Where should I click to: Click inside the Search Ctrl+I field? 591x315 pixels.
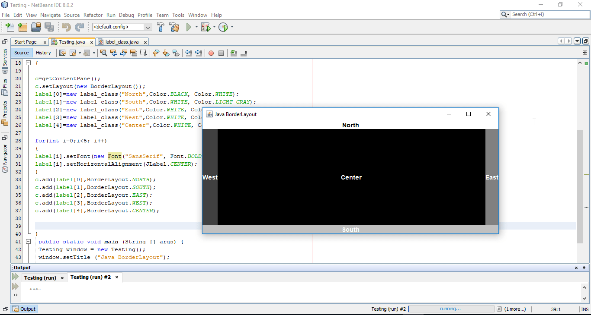click(545, 14)
